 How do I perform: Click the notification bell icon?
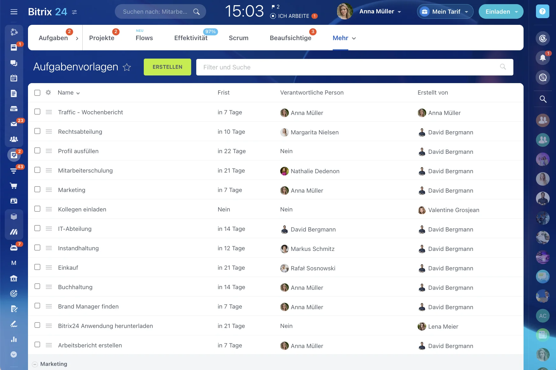543,58
